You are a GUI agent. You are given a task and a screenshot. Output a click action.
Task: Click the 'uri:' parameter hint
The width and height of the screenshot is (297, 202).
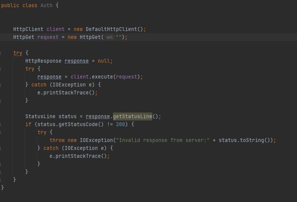tap(110, 37)
